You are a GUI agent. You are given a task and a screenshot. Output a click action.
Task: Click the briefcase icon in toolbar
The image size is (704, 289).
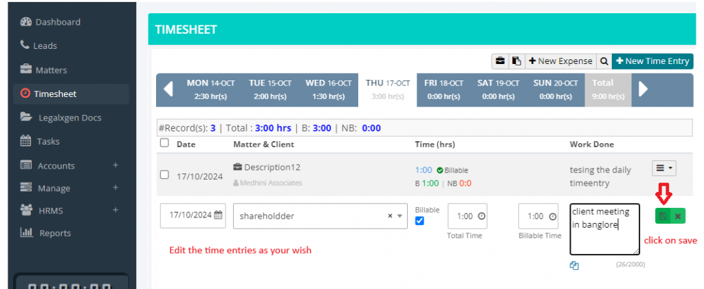coord(500,61)
